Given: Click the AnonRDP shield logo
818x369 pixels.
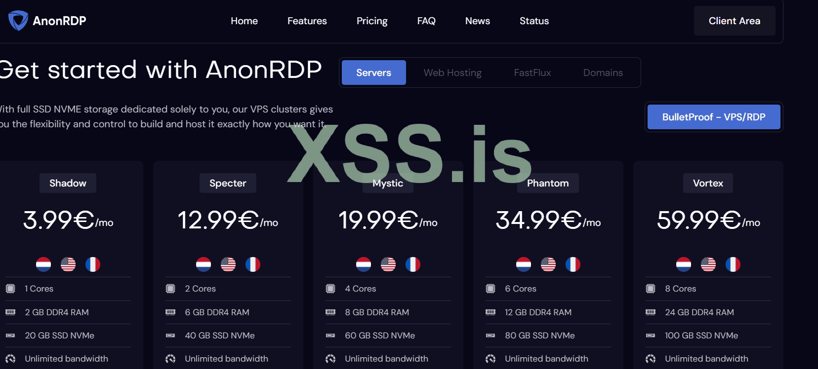Looking at the screenshot, I should [18, 21].
